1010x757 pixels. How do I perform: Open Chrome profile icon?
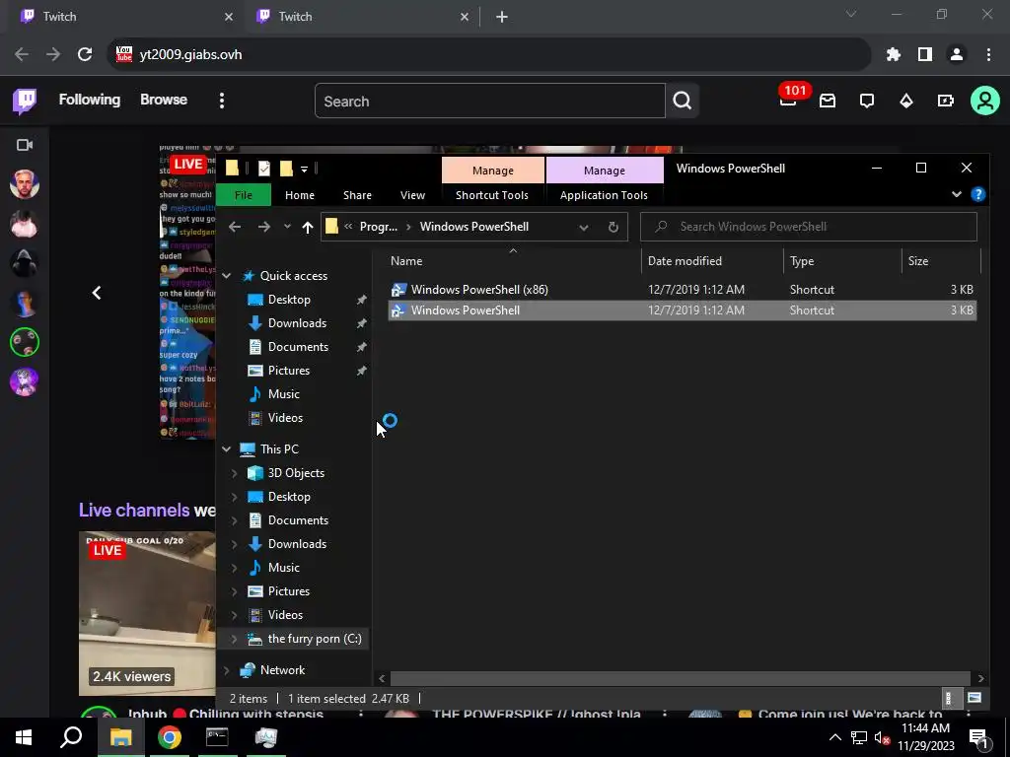coord(957,55)
